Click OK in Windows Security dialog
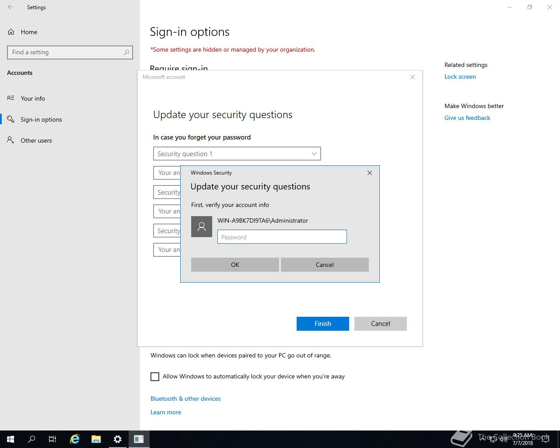Image resolution: width=560 pixels, height=448 pixels. click(235, 265)
